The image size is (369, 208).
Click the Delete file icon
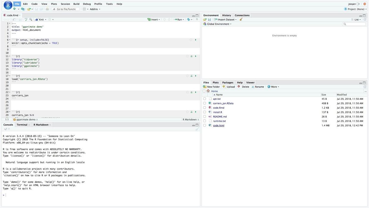pos(239,87)
